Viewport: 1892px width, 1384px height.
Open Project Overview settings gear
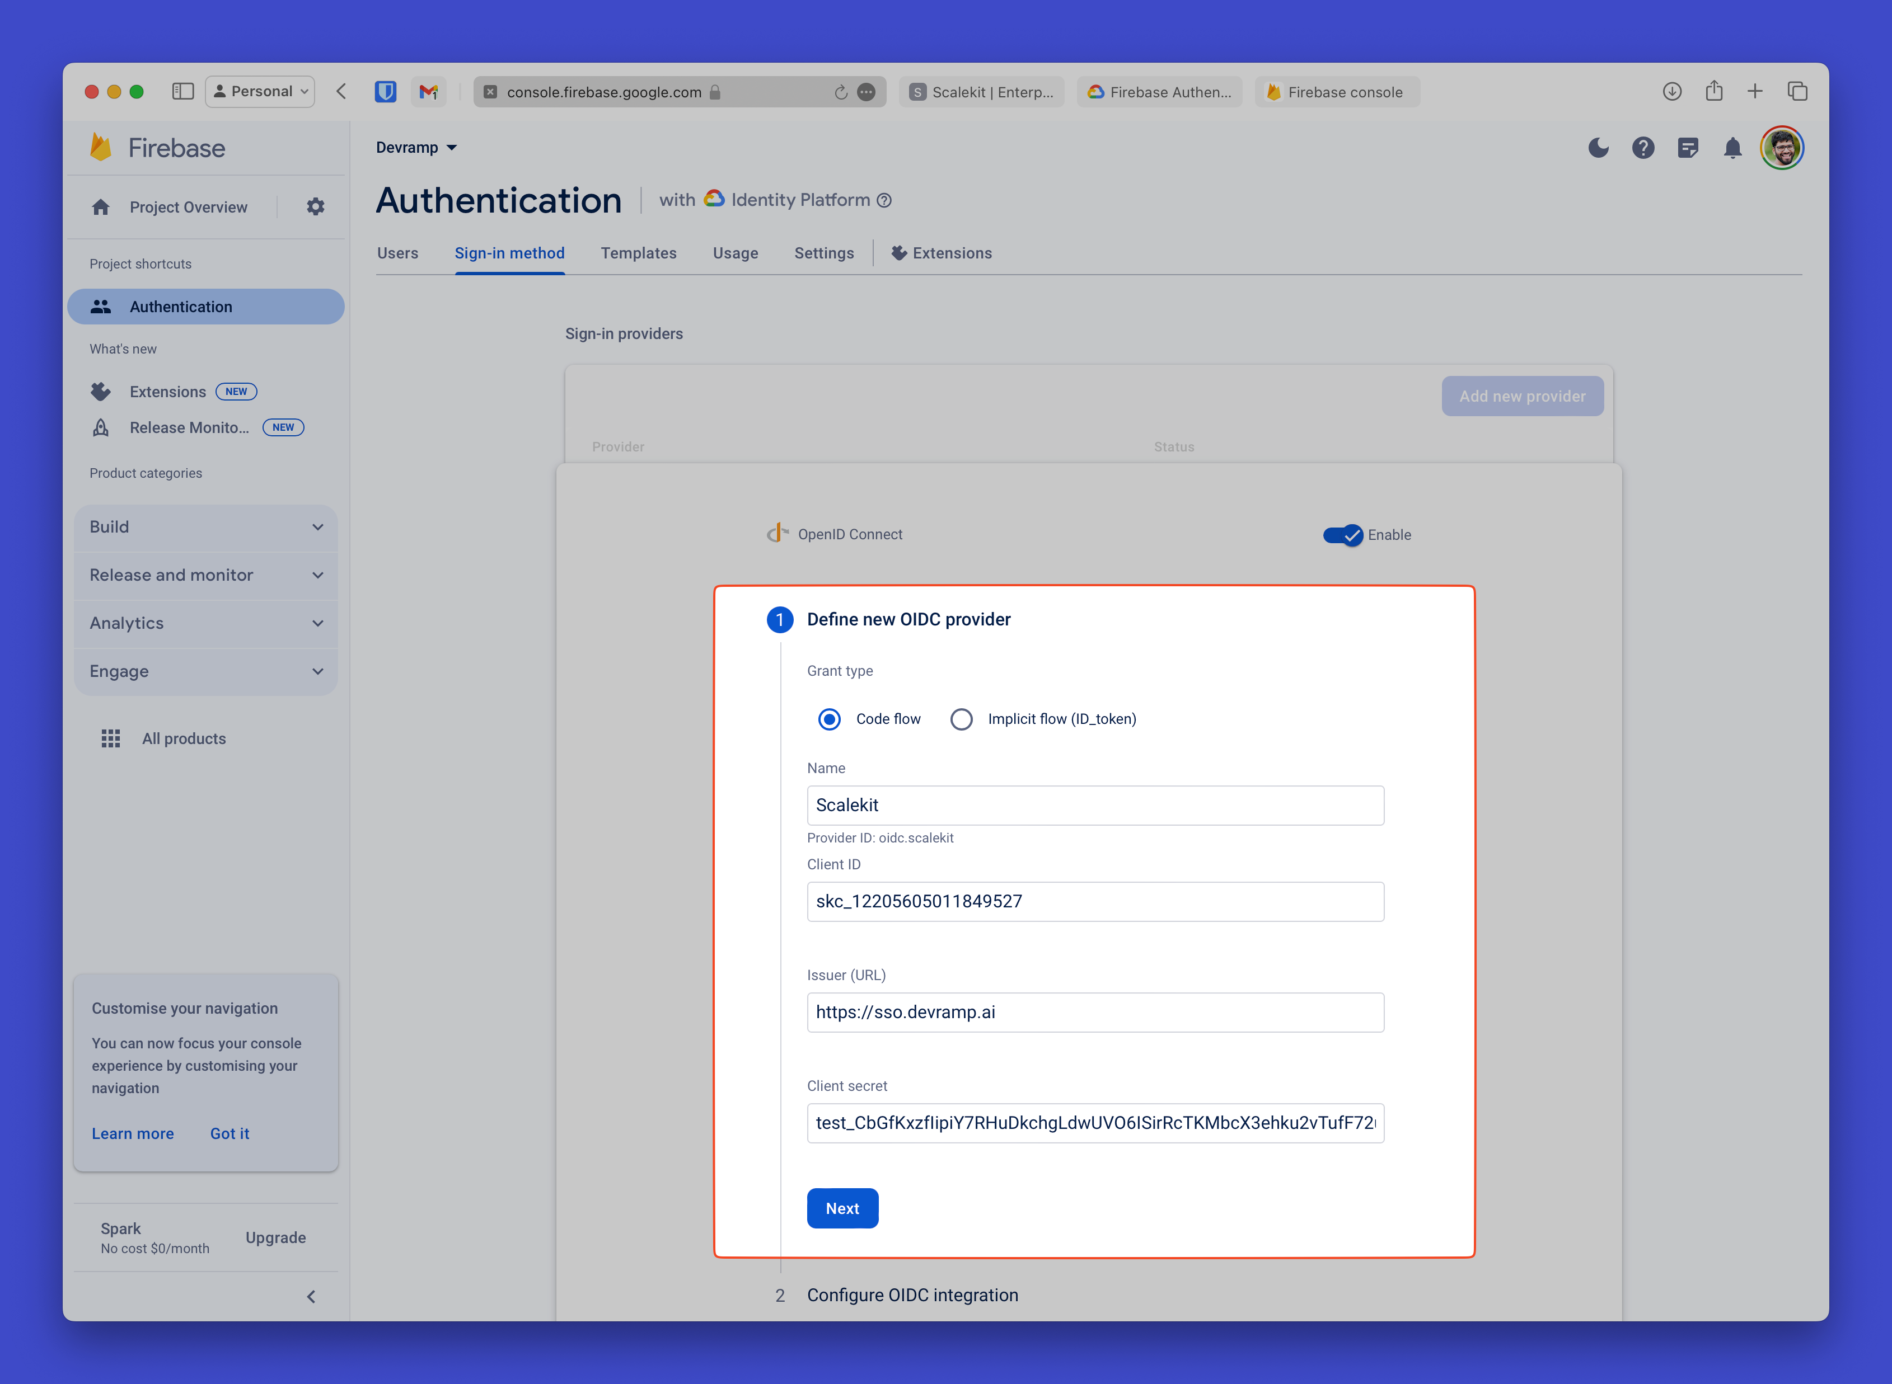pos(315,206)
